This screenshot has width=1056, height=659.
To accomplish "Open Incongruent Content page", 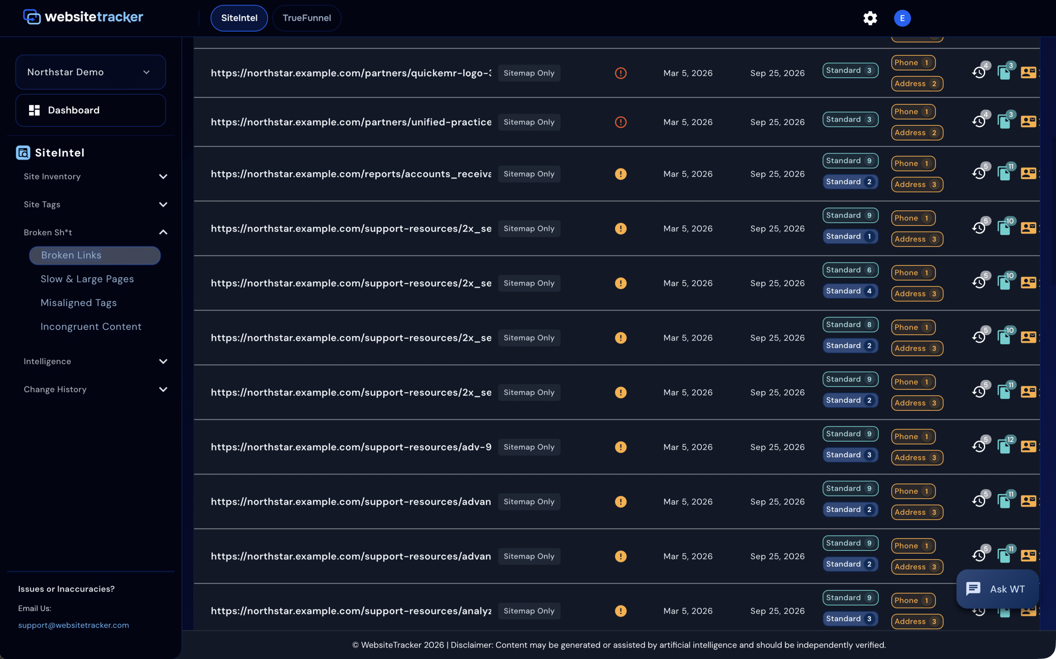I will click(91, 327).
